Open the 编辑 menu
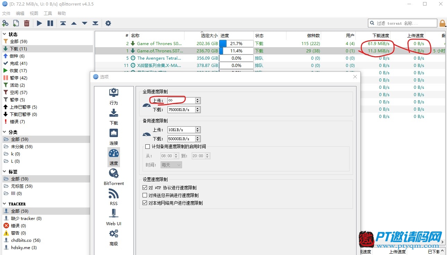 [20, 13]
